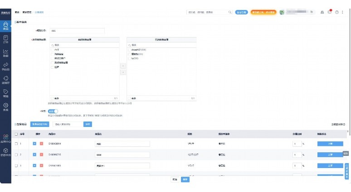Click the green shop avatar in top bar
This screenshot has height=192, width=351.
282,12
